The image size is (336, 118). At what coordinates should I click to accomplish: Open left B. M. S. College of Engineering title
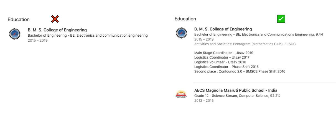coord(57,30)
